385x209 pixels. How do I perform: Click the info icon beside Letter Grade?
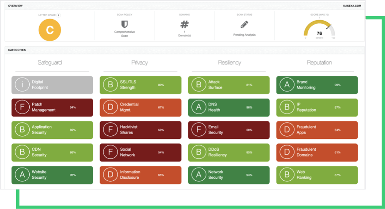[x=59, y=15]
